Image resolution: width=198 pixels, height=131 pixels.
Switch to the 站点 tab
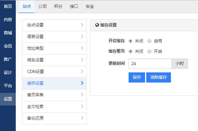pos(27,6)
